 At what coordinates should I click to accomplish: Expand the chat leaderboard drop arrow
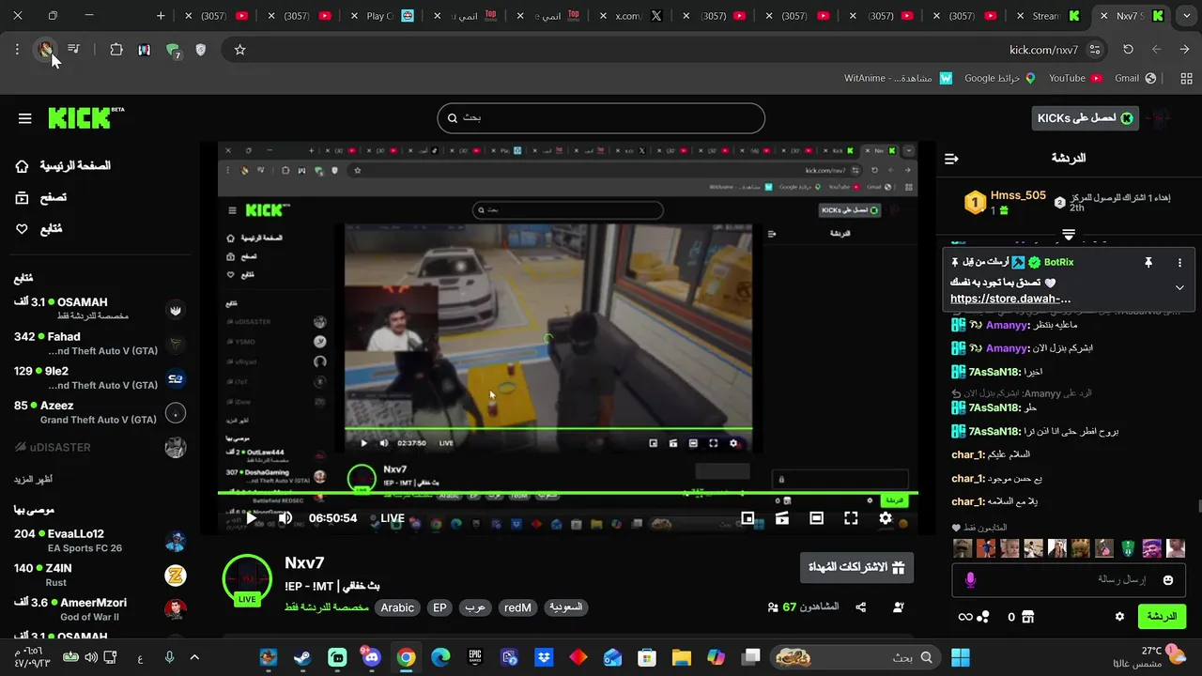click(1069, 234)
